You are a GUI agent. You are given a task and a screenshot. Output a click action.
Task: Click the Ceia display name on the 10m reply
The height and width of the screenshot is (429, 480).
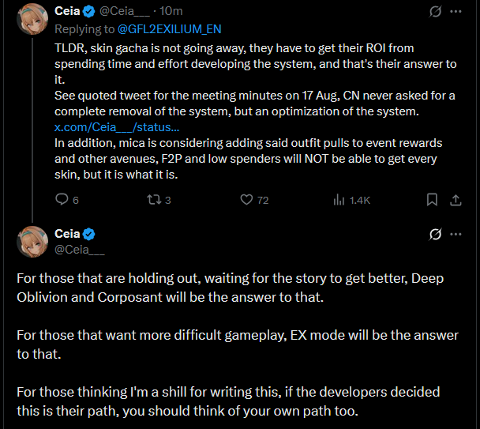tap(67, 11)
